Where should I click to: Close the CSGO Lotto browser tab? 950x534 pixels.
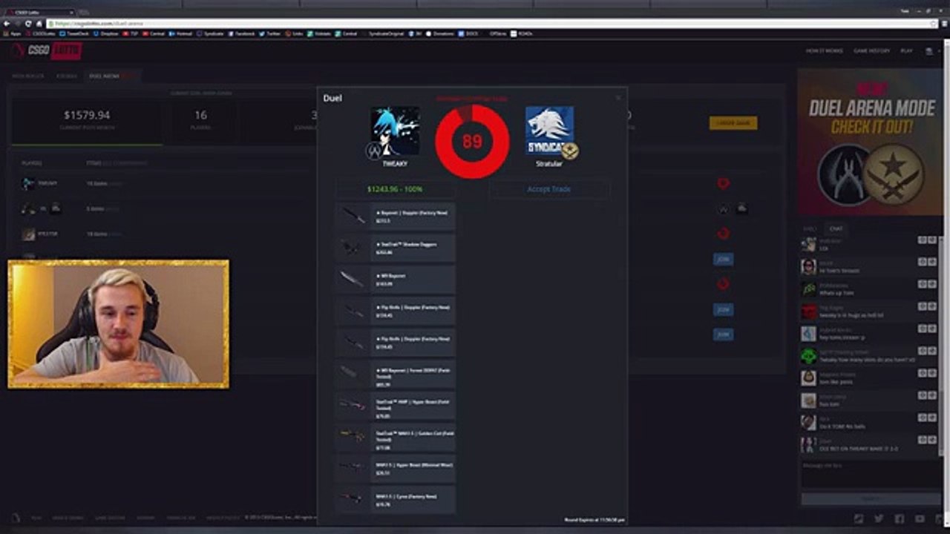72,13
